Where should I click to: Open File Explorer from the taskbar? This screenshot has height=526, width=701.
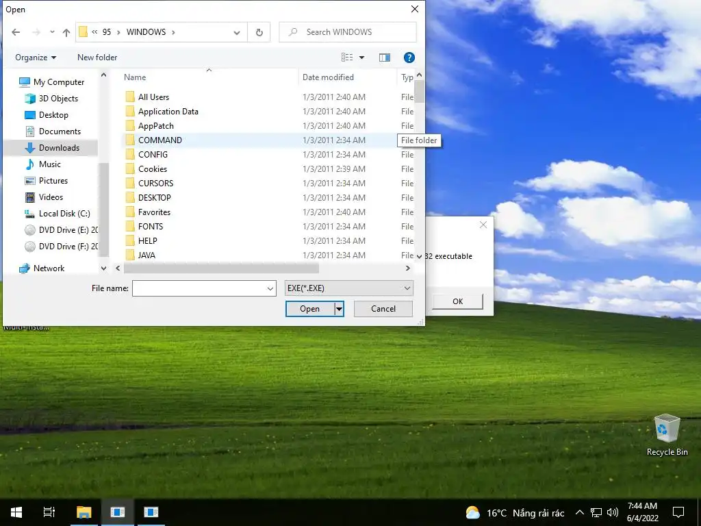pos(84,512)
